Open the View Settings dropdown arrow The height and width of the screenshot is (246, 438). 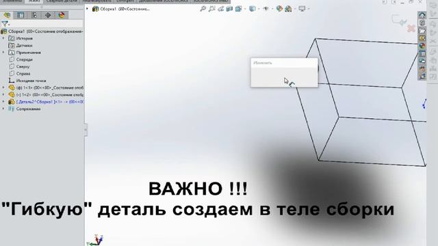tap(309, 9)
